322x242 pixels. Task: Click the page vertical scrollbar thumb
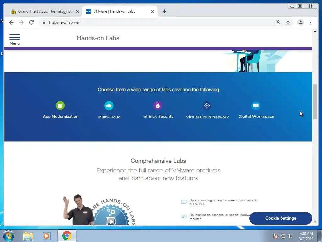(x=315, y=102)
